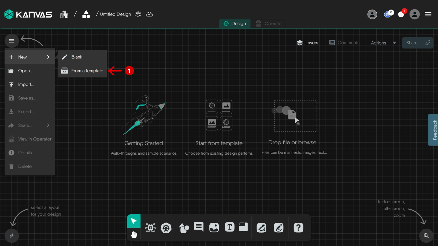Open the zoom magnifier control
Screen dimensions: 438x246
coord(426,236)
